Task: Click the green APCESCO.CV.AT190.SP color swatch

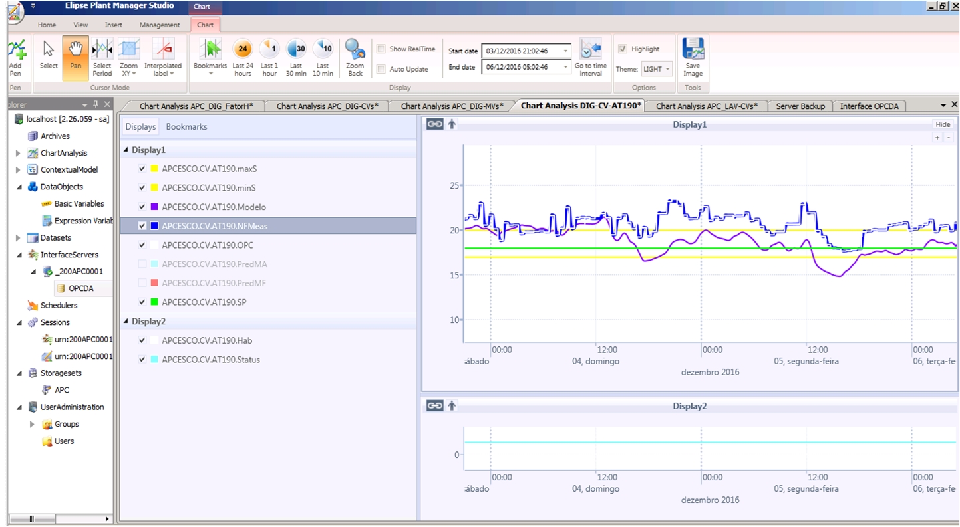Action: point(155,302)
